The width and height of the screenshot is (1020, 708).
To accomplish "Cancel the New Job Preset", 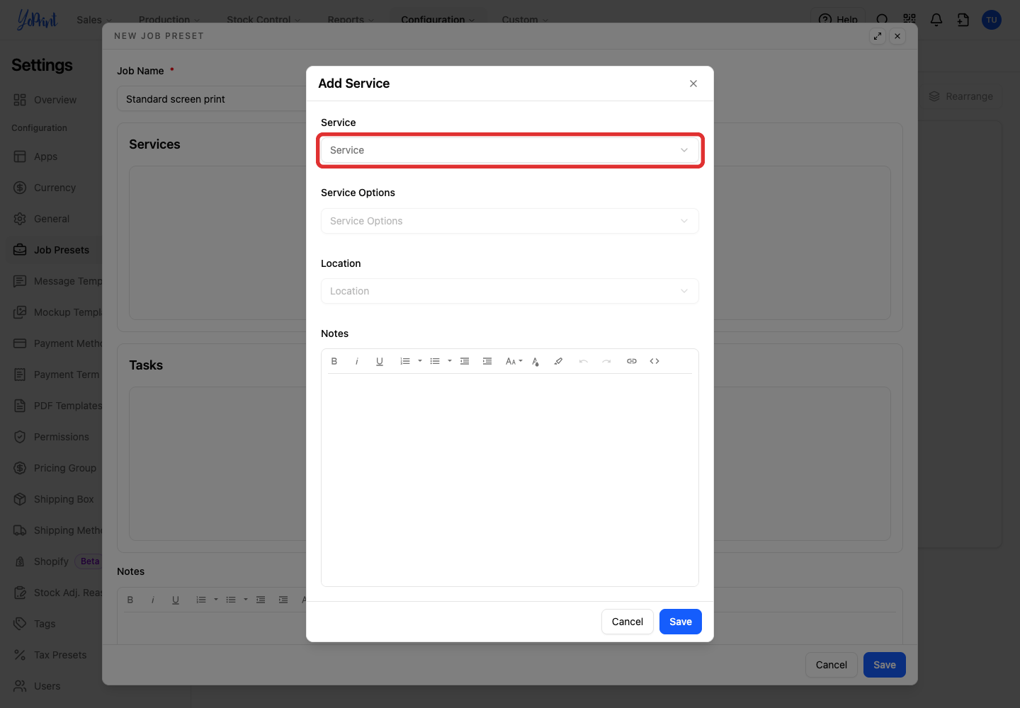I will tap(832, 665).
